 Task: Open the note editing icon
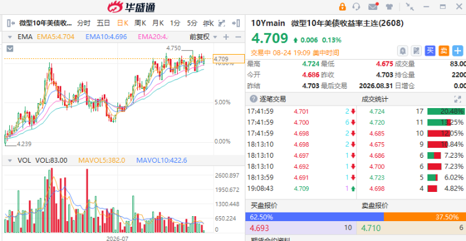coord(416,51)
